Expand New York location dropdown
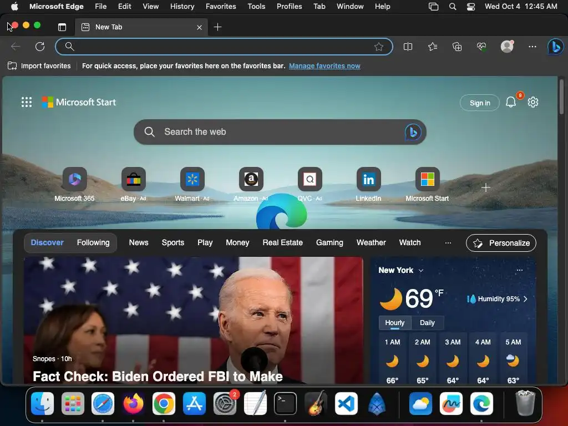The height and width of the screenshot is (426, 568). [421, 271]
